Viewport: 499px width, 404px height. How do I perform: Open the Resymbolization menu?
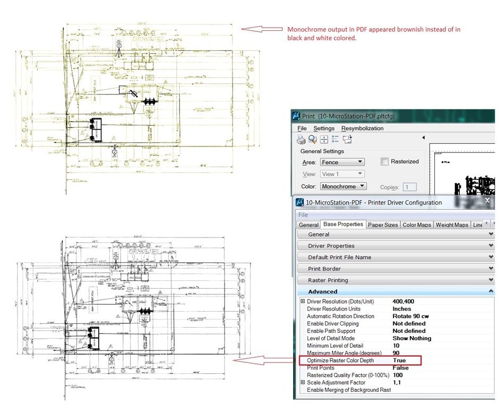click(x=362, y=128)
